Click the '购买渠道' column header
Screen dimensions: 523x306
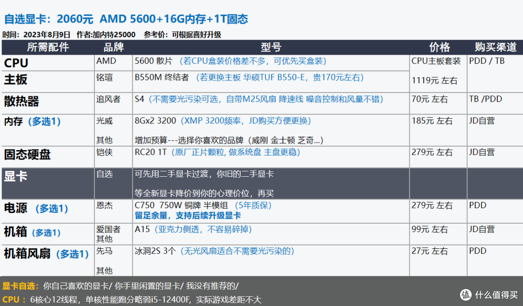[x=495, y=47]
